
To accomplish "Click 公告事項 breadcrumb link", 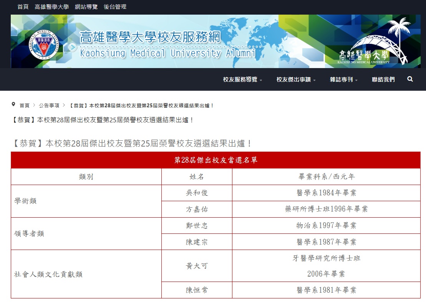I will pos(49,105).
